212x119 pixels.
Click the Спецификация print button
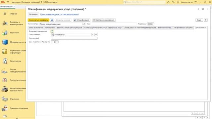pyautogui.click(x=82, y=20)
